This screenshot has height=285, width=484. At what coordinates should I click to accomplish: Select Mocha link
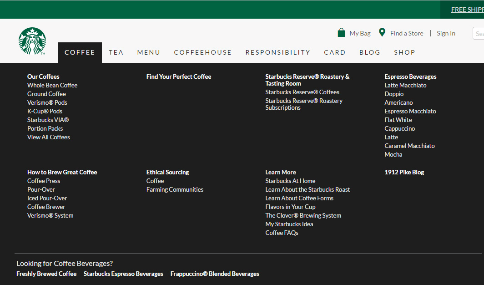393,154
